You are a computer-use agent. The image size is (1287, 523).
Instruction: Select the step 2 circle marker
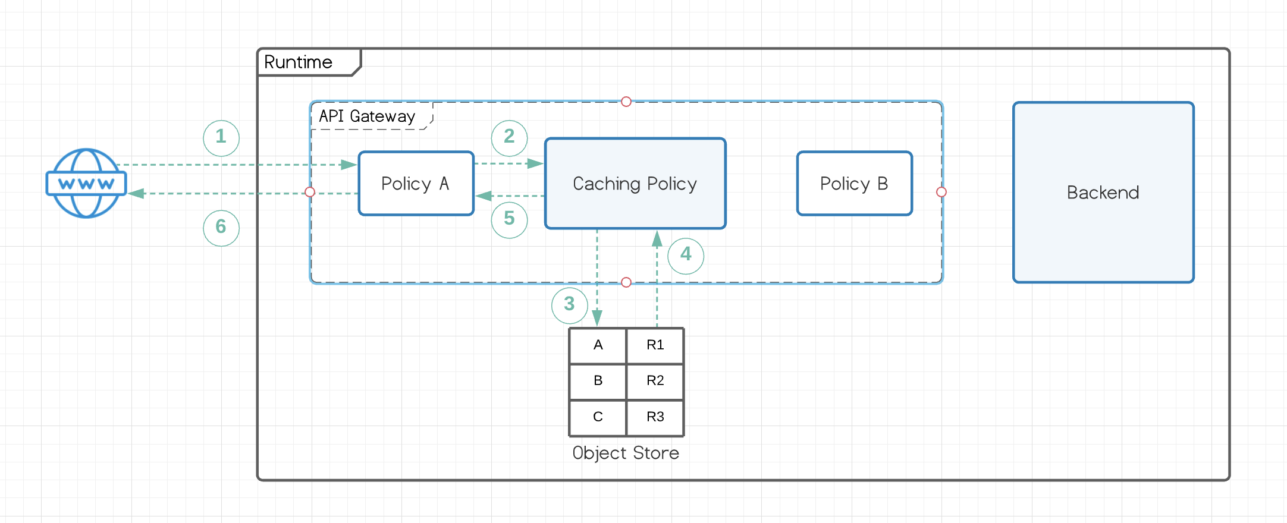click(509, 138)
